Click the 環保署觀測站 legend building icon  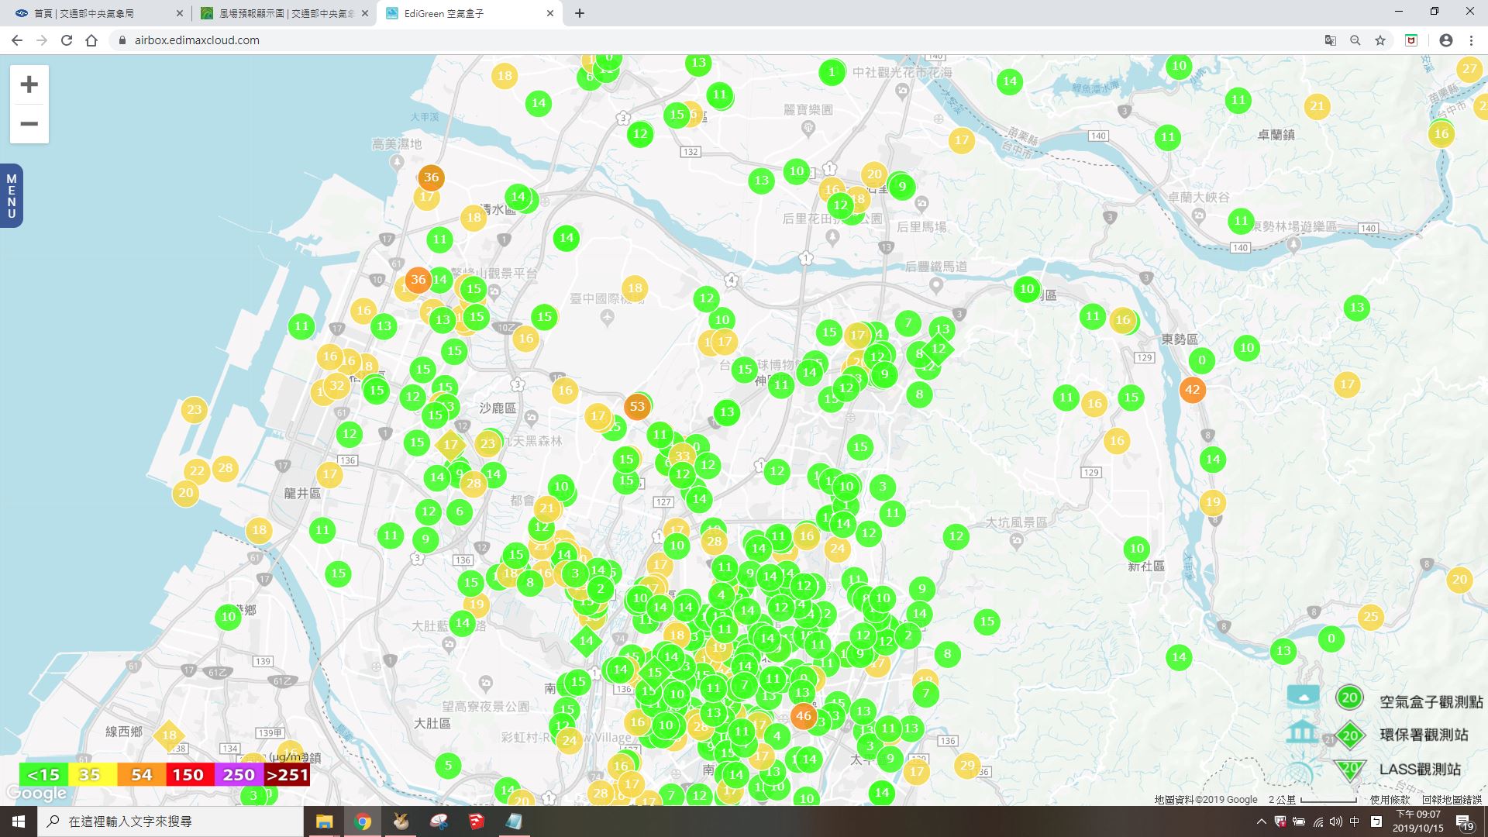coord(1302,732)
